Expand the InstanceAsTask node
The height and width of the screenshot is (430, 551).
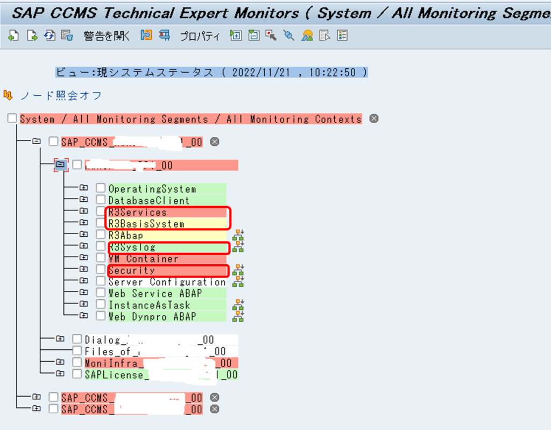[83, 304]
